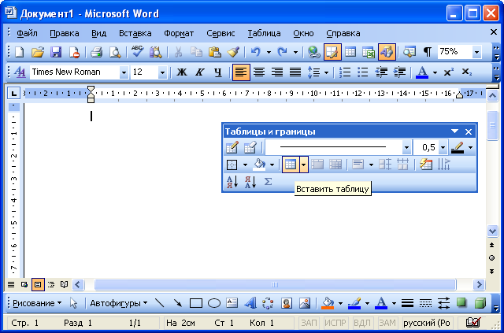
Task: Save the document with floppy disk icon
Action: pyautogui.click(x=56, y=52)
